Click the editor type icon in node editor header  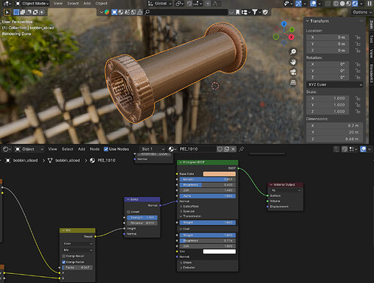point(7,149)
